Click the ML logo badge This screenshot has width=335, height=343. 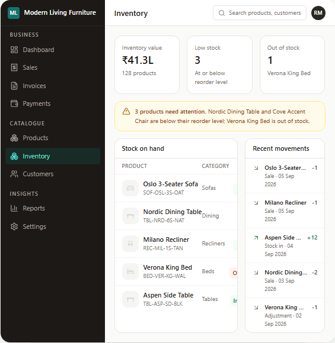coord(14,13)
